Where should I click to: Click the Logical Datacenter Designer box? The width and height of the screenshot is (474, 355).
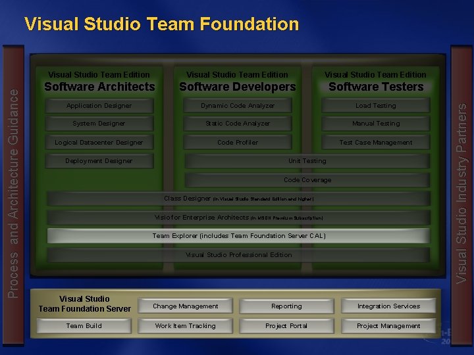[99, 142]
